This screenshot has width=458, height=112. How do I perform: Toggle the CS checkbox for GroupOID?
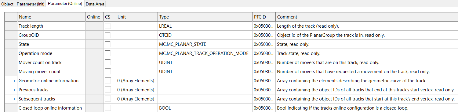pos(108,35)
